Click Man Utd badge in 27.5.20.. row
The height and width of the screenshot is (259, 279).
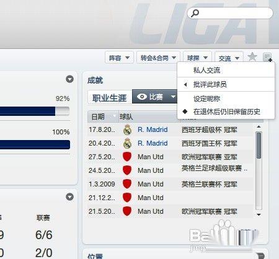127,157
